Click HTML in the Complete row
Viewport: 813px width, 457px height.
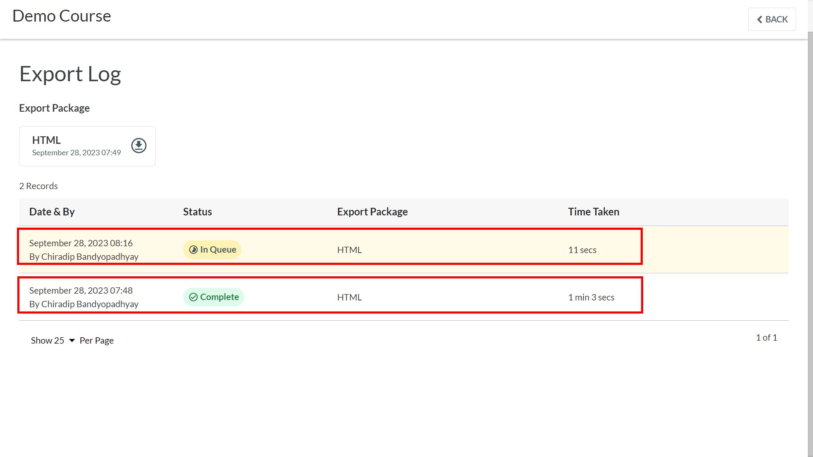coord(349,297)
